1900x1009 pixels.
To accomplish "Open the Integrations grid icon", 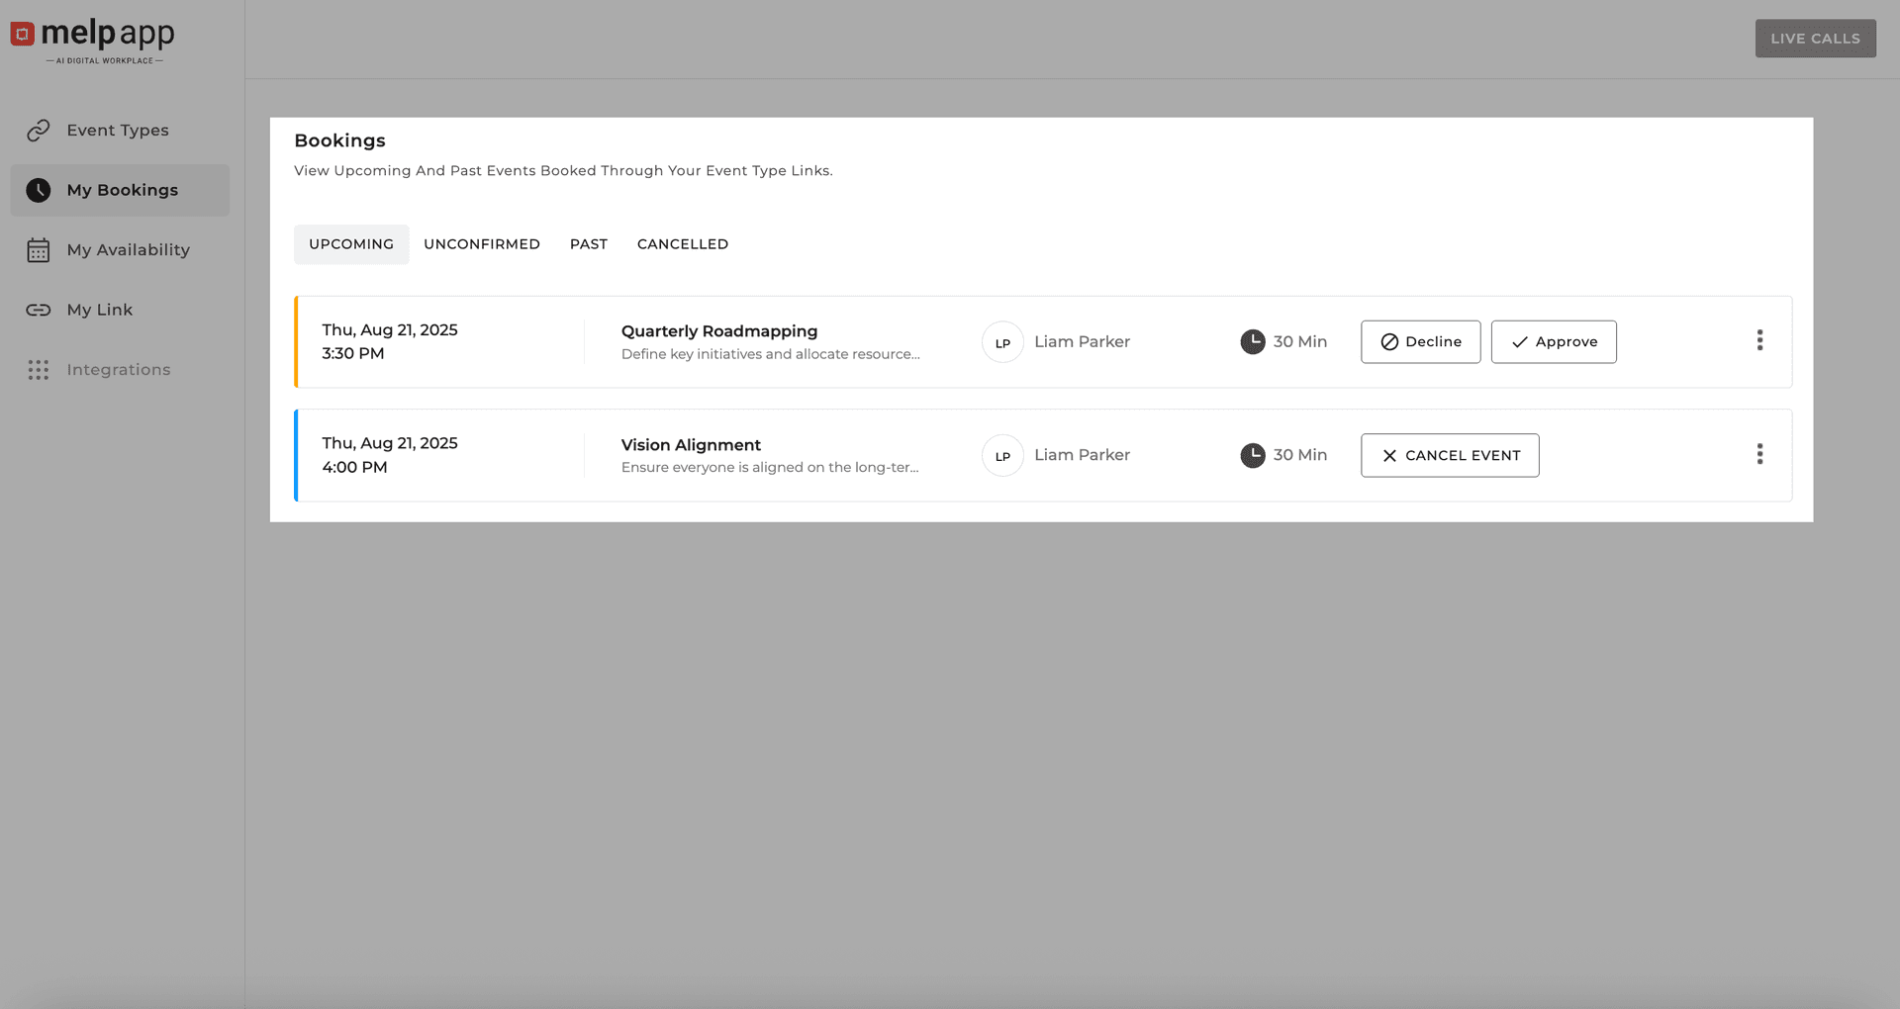I will click(38, 369).
